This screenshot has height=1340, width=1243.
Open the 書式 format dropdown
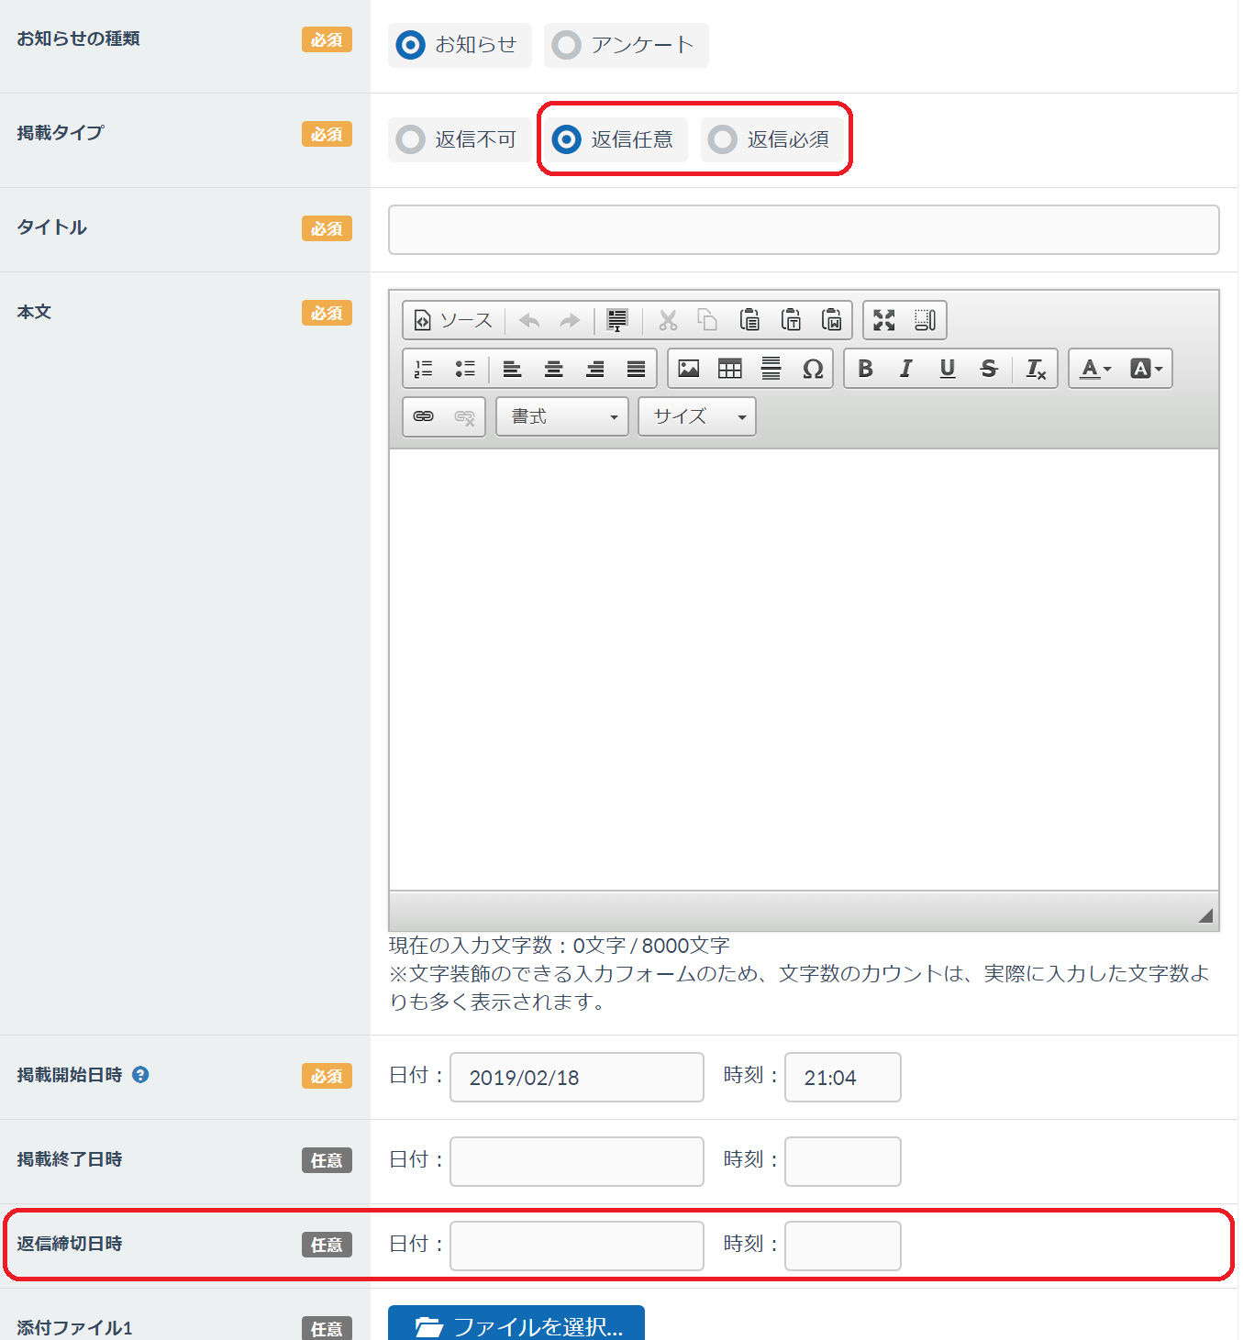562,416
